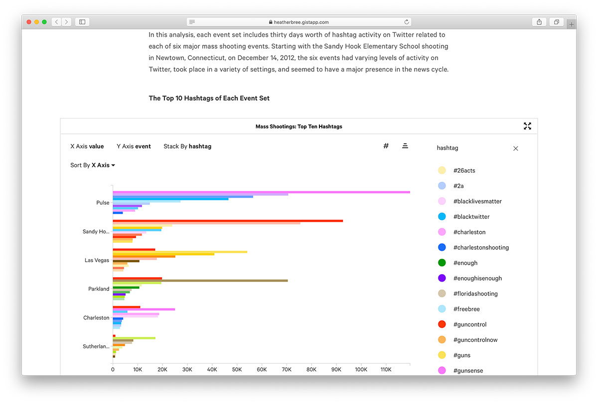Click the chart title Mass Shootings: Top Ten Hashtags

tap(299, 126)
